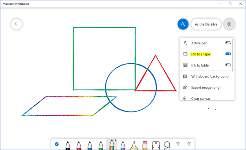
Task: Redo the last action
Action: pos(189,144)
